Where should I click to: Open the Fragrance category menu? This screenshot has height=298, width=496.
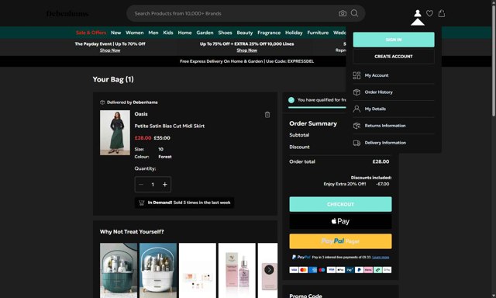click(269, 33)
